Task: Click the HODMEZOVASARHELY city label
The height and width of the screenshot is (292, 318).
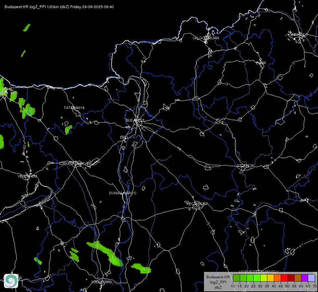Action: 259,272
